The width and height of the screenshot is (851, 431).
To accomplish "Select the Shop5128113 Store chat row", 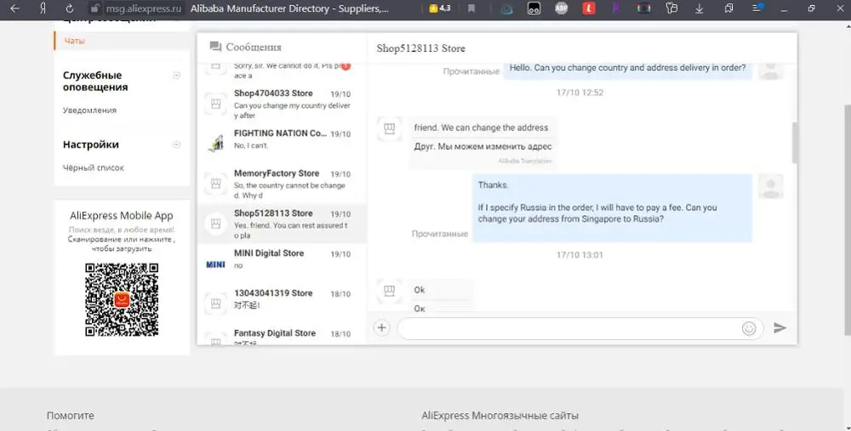I will [x=282, y=224].
